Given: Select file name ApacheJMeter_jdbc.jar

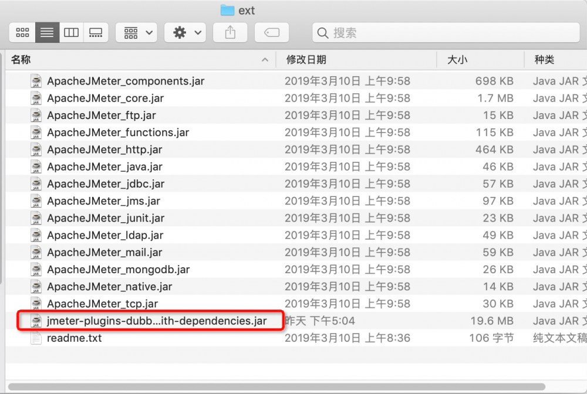Looking at the screenshot, I should [x=106, y=184].
